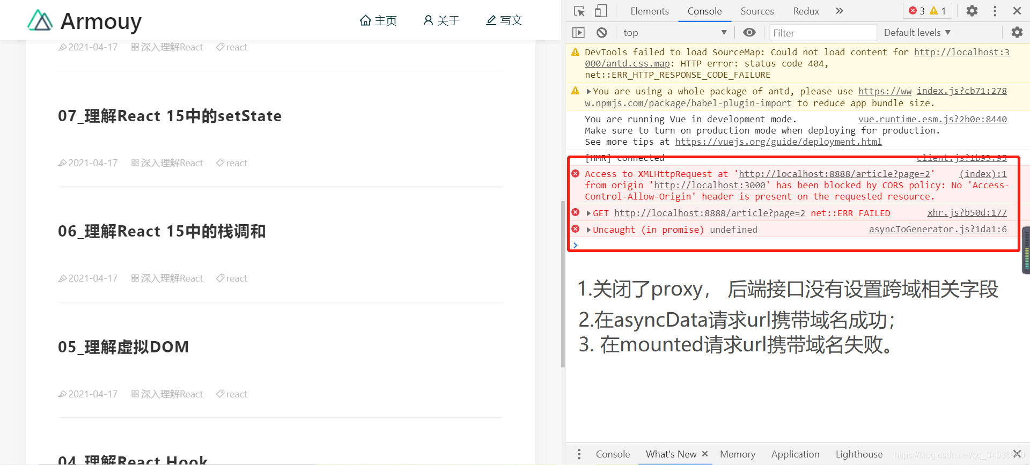Toggle the live expression eye icon

[749, 33]
